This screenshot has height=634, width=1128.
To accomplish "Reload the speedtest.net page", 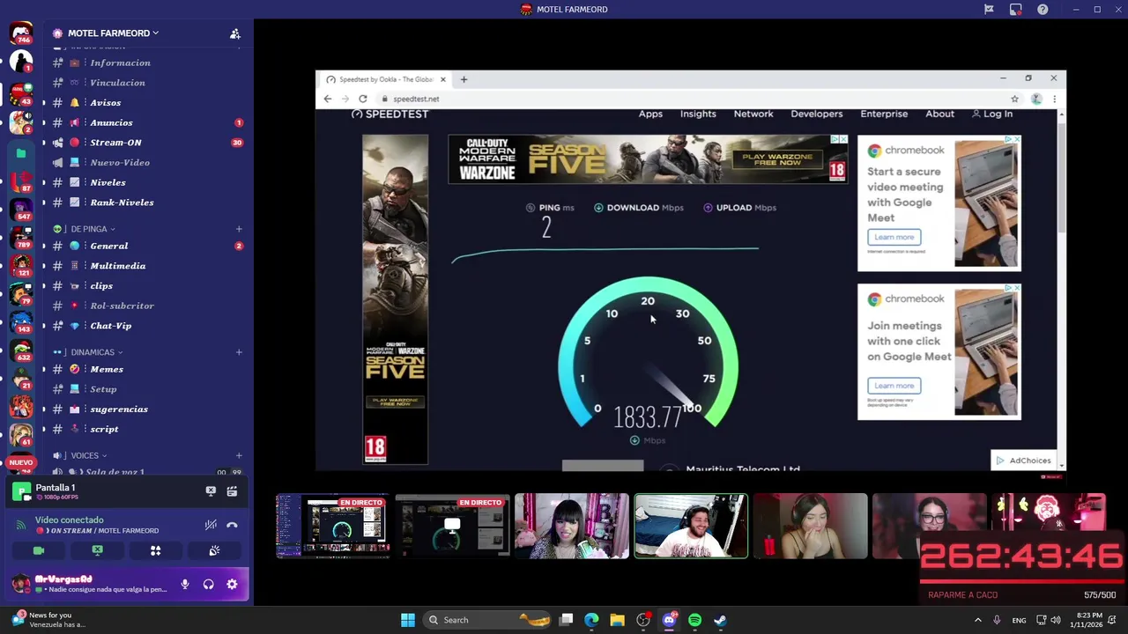I will pos(362,99).
